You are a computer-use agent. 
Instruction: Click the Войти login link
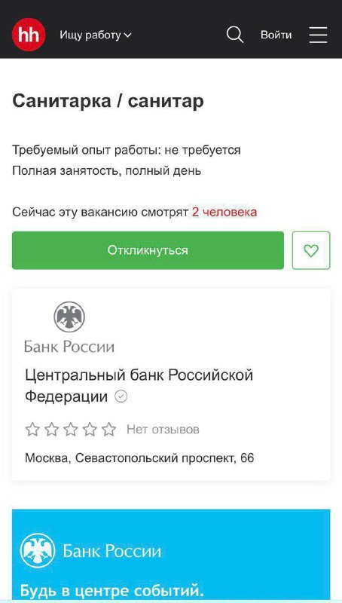pos(276,35)
